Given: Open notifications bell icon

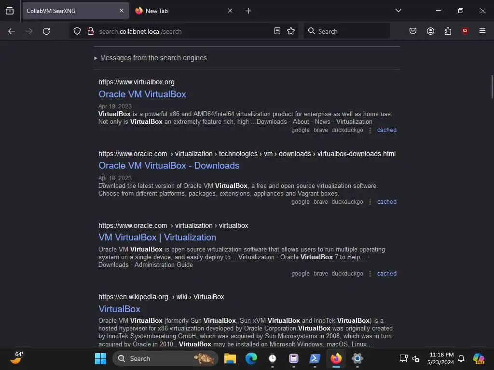Looking at the screenshot, I should click(x=461, y=358).
